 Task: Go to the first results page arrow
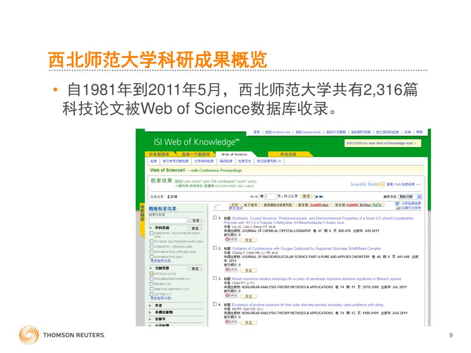click(252, 197)
